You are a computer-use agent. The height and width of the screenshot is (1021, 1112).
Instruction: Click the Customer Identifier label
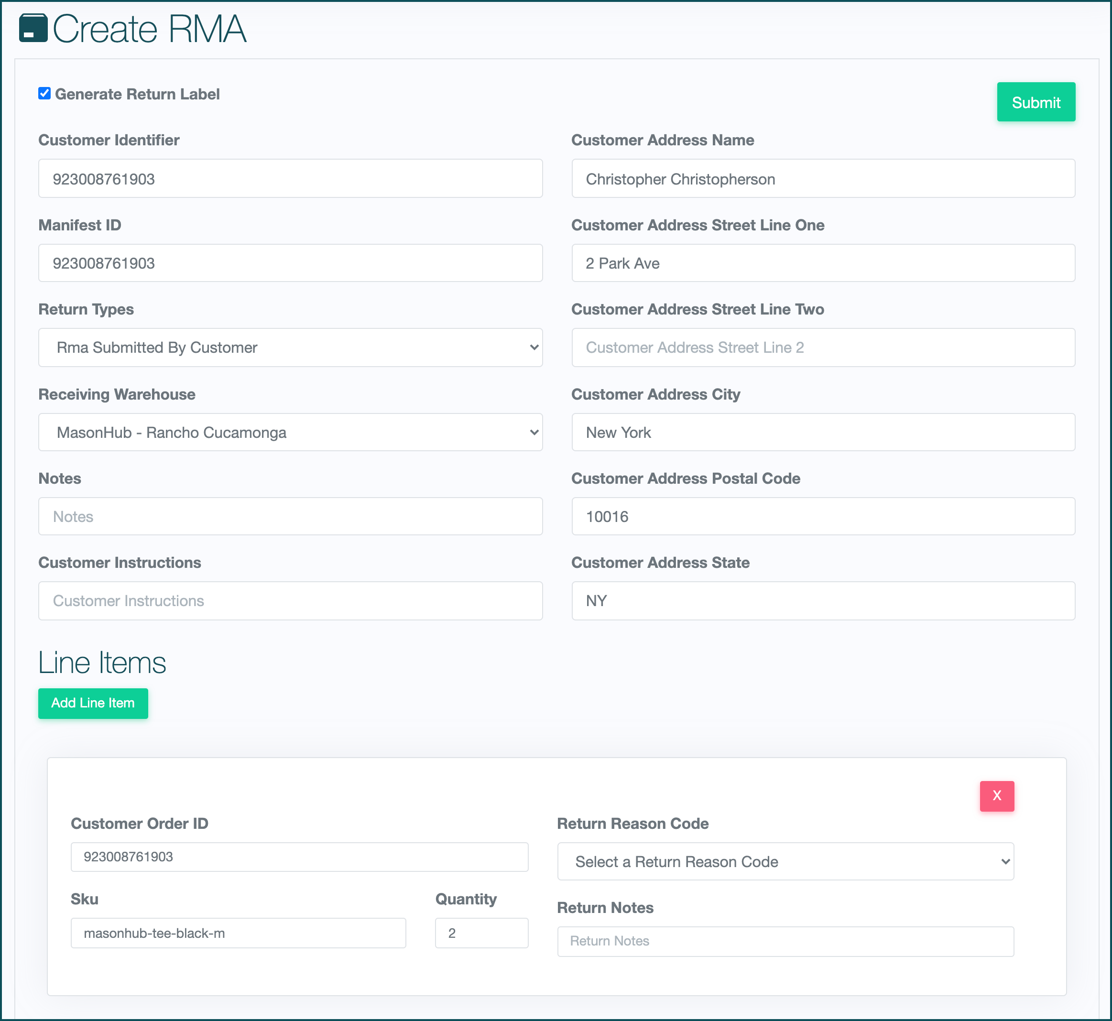tap(109, 140)
